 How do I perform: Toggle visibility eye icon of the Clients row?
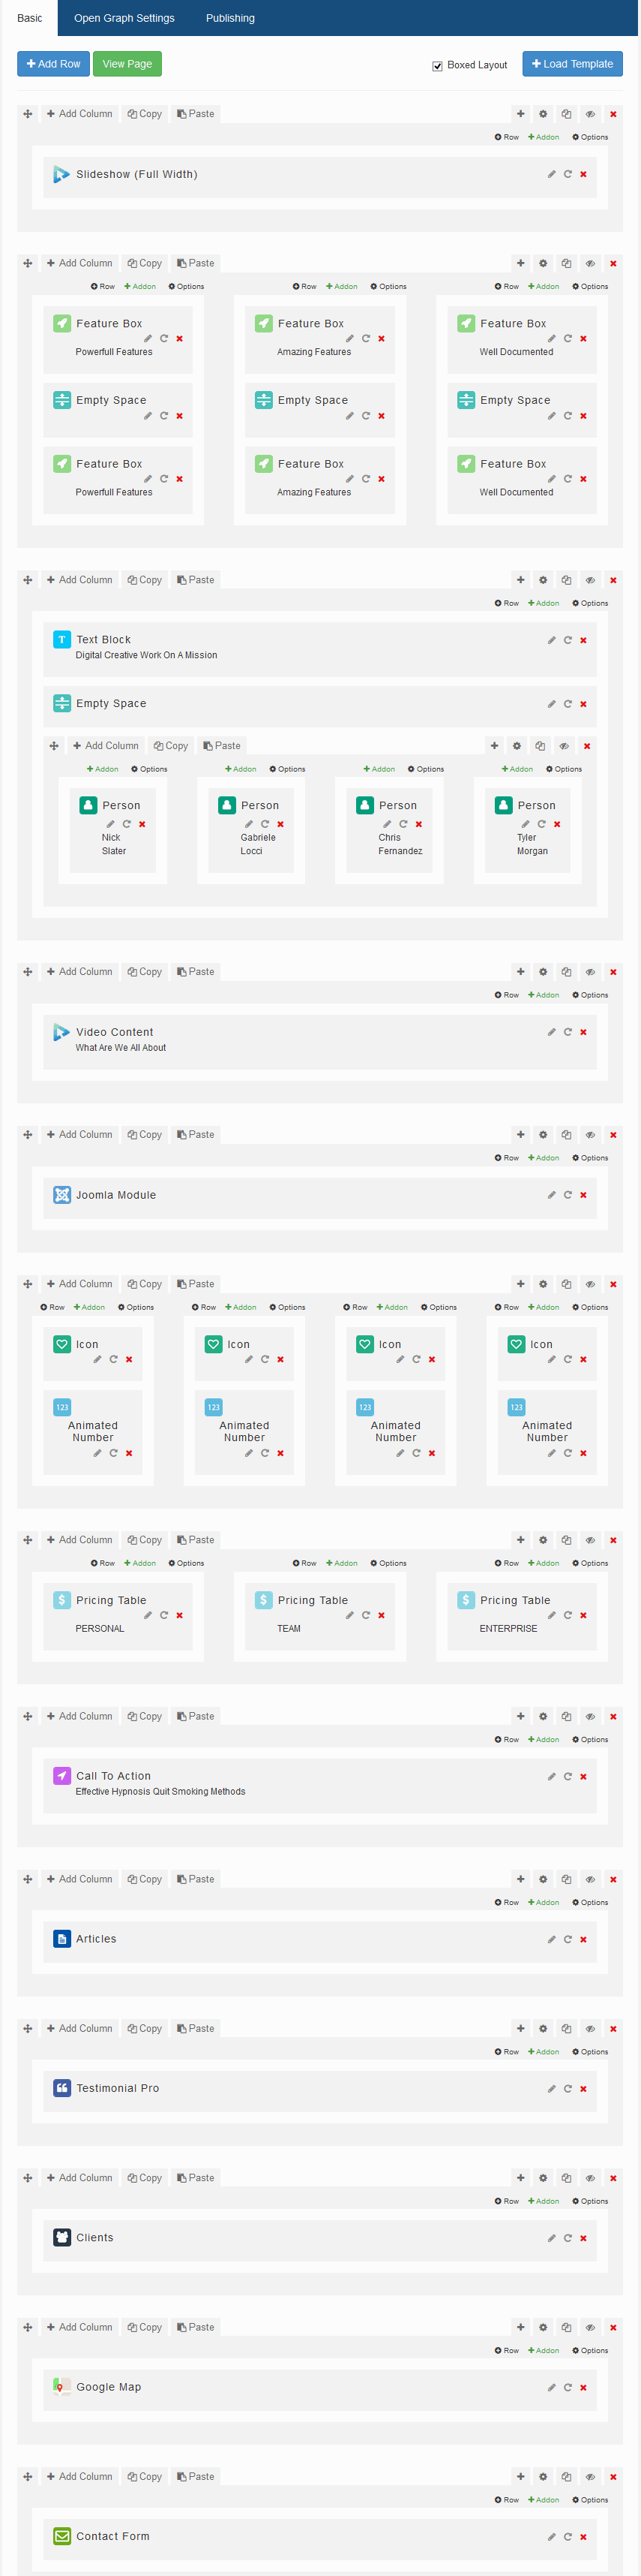coord(590,2178)
